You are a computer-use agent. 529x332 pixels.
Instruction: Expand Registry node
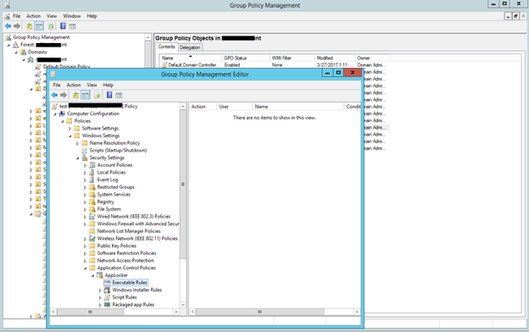pyautogui.click(x=85, y=202)
